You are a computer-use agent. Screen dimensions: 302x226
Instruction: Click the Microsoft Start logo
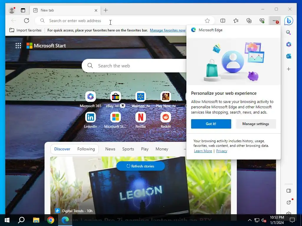46,46
